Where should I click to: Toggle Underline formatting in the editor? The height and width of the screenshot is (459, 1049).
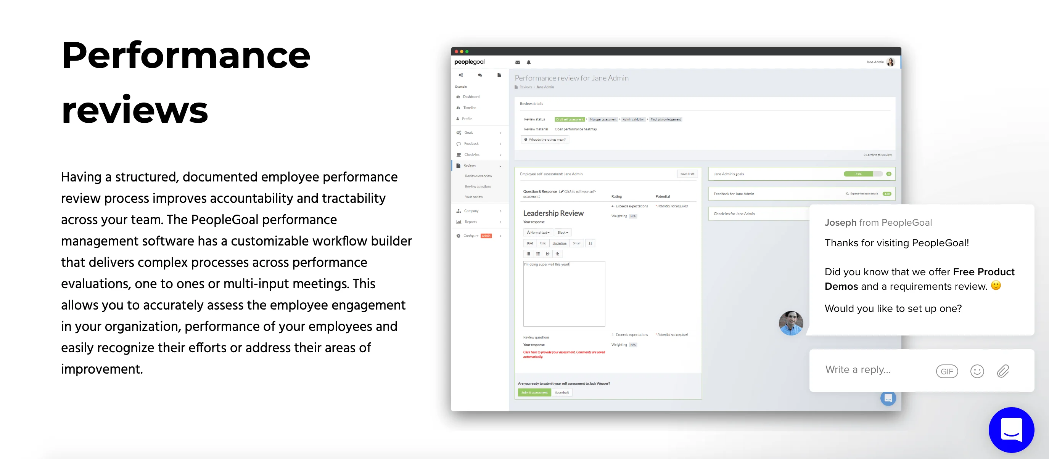(x=560, y=243)
